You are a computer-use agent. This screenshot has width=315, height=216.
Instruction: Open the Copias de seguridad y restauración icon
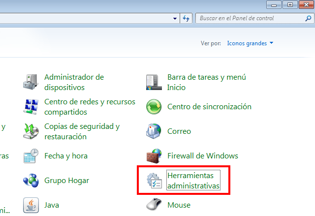click(31, 131)
